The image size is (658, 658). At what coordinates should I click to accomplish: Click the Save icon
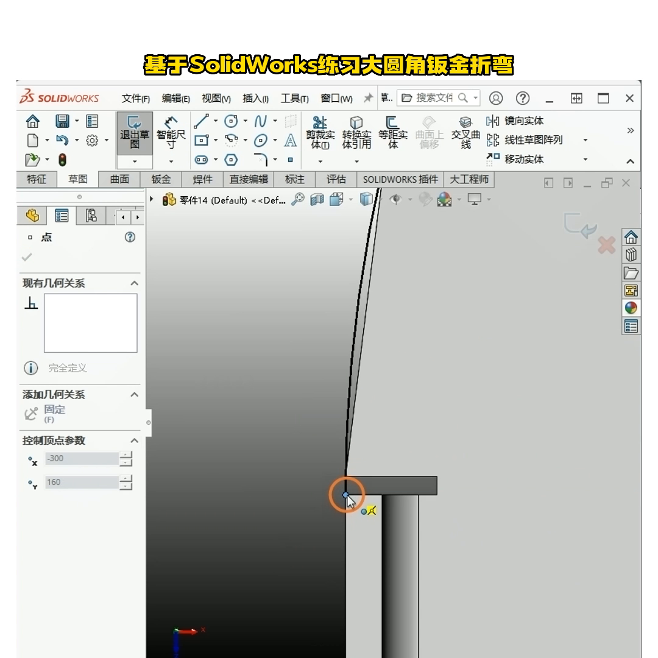pos(62,121)
